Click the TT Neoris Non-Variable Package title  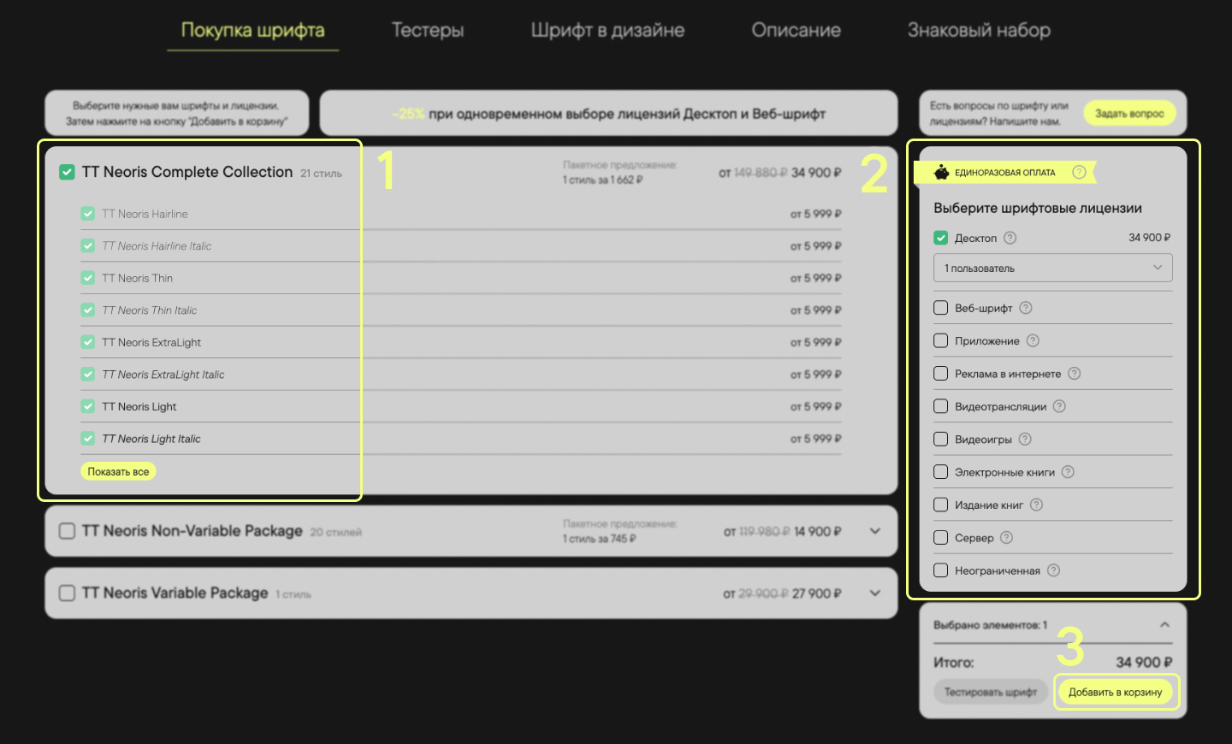coord(192,531)
